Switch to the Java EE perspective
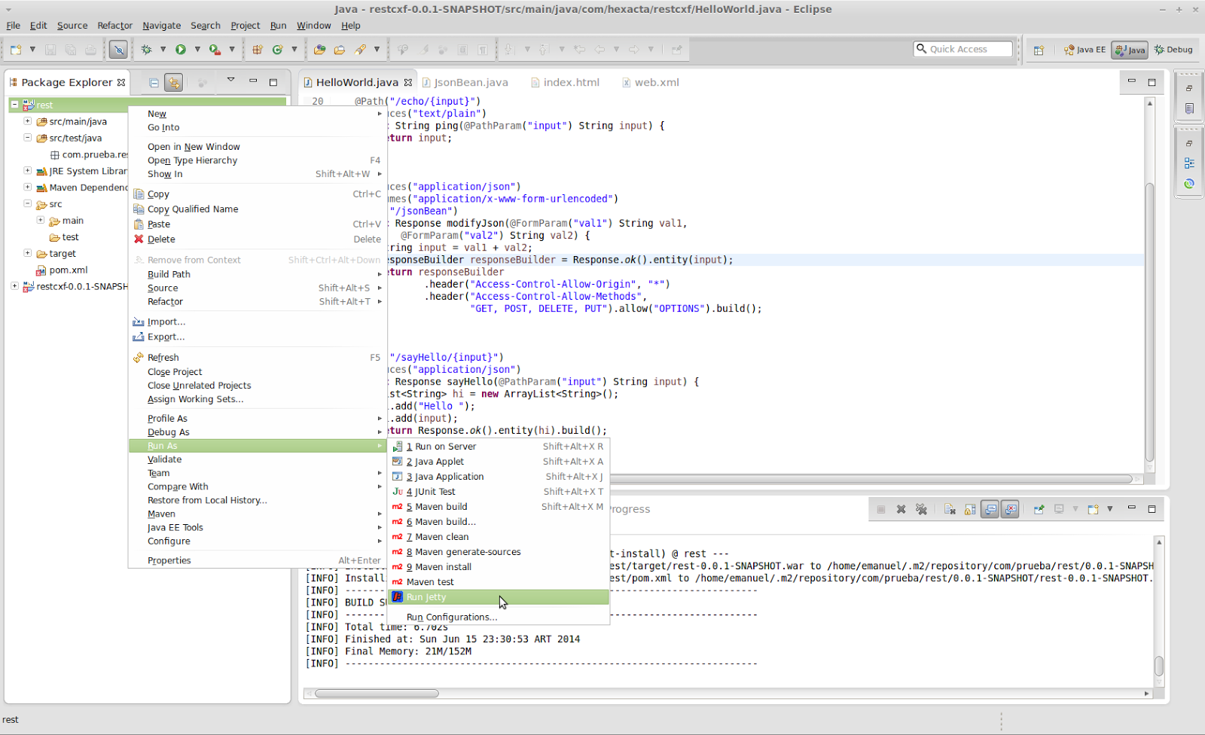Image resolution: width=1205 pixels, height=735 pixels. 1084,50
